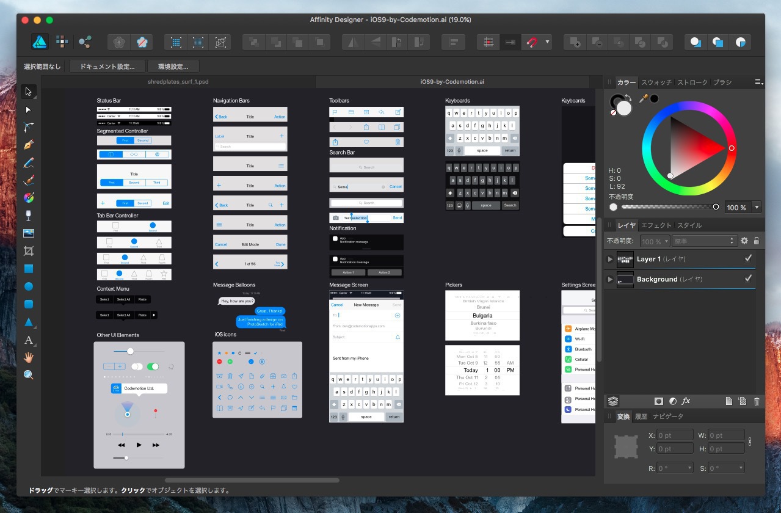Select the Triangle shape tool
The width and height of the screenshot is (781, 513).
[x=28, y=322]
